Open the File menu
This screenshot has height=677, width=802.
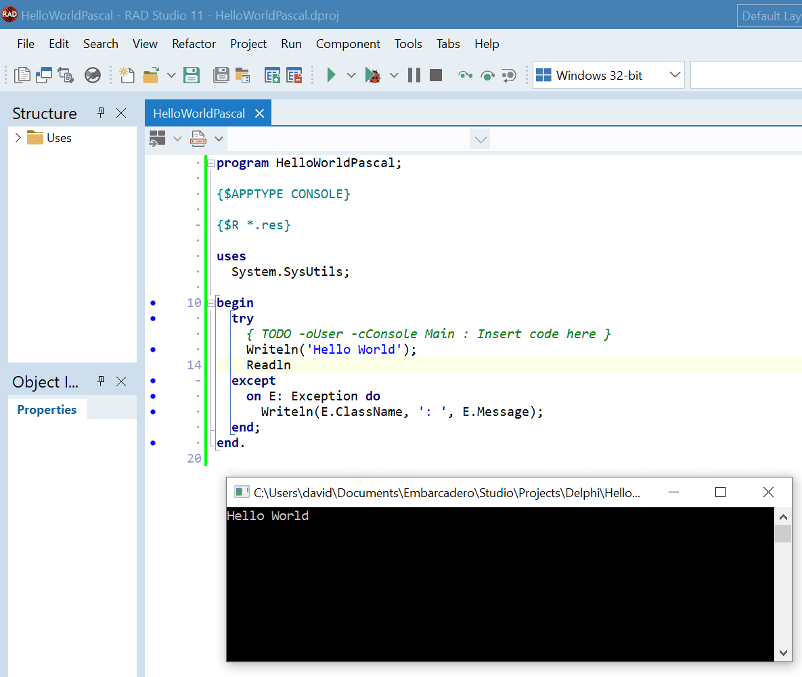[x=26, y=44]
